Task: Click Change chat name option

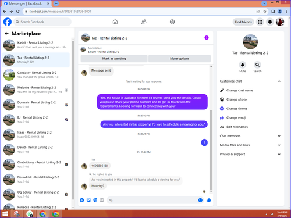Action: pyautogui.click(x=250, y=90)
